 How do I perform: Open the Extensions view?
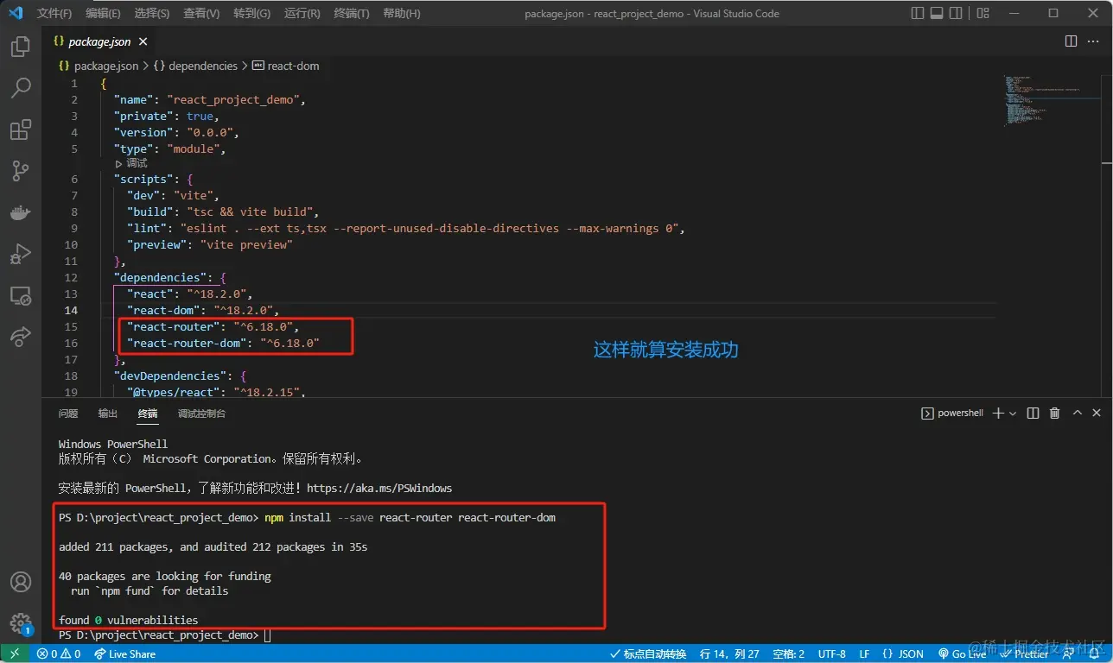[x=21, y=129]
